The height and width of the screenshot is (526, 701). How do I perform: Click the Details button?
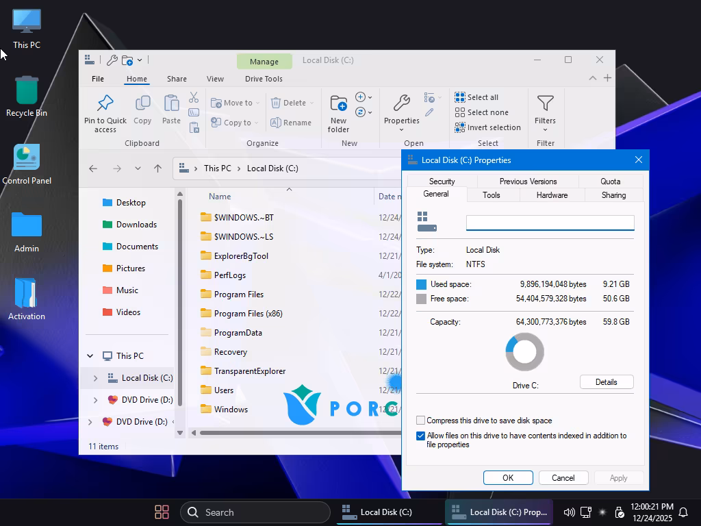(606, 382)
